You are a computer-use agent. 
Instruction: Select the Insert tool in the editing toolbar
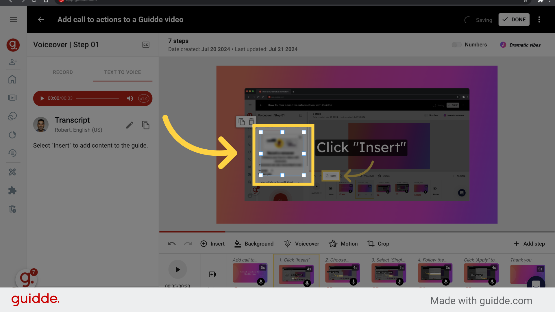(x=213, y=244)
